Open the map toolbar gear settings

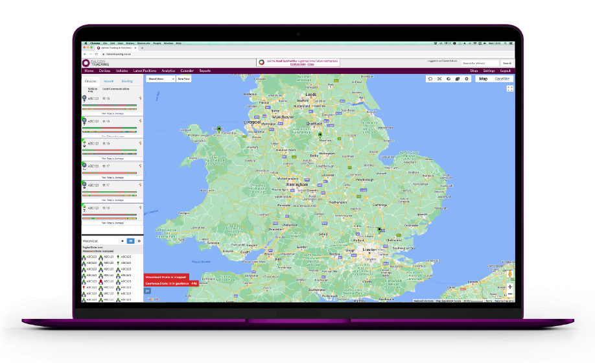point(467,79)
